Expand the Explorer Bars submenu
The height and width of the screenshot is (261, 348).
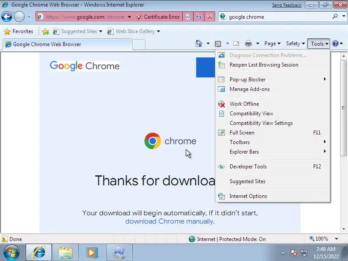273,152
